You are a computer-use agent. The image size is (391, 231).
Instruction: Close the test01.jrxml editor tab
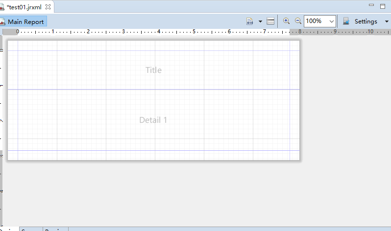[48, 7]
